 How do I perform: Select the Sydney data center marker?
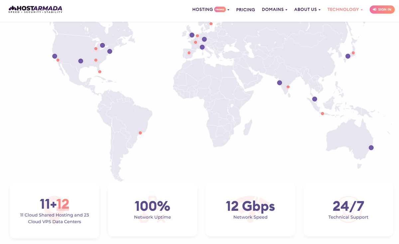371,147
